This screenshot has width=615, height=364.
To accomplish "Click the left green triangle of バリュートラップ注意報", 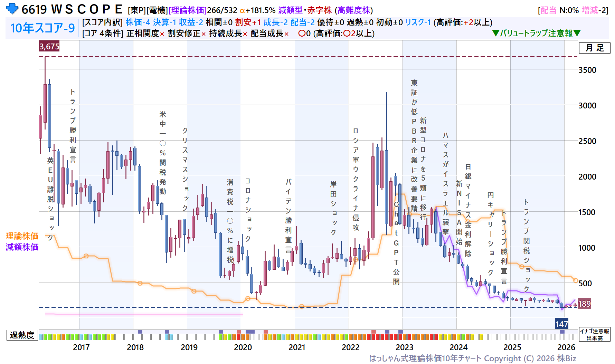I will click(x=495, y=33).
